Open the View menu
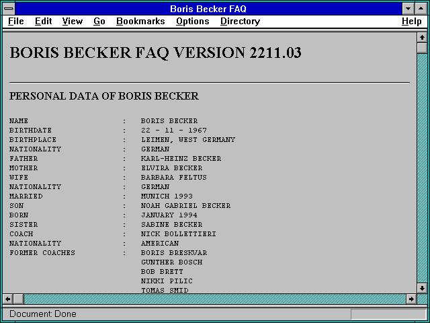Viewport: 430px width, 323px height. click(x=73, y=22)
